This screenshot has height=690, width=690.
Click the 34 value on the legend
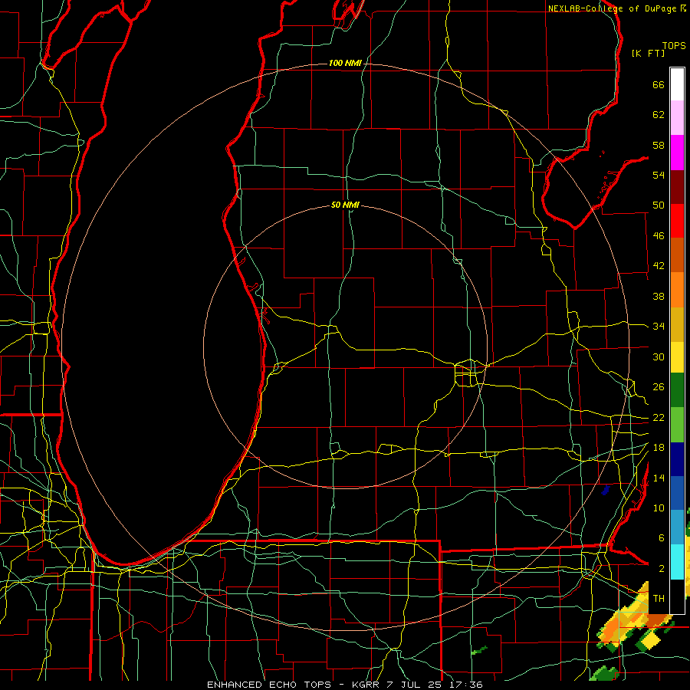coord(659,327)
